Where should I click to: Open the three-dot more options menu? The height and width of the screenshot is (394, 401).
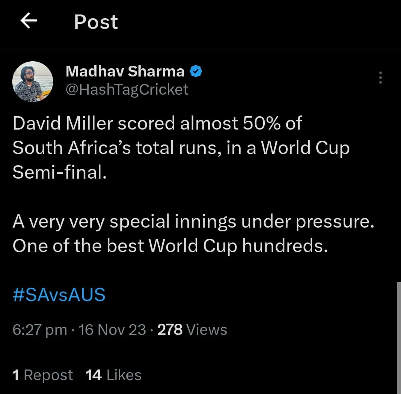pos(381,78)
